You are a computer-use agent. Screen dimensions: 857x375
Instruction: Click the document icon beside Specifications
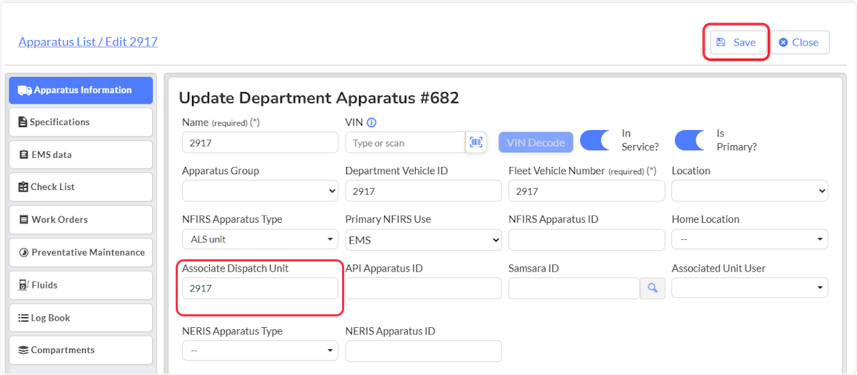click(x=23, y=122)
